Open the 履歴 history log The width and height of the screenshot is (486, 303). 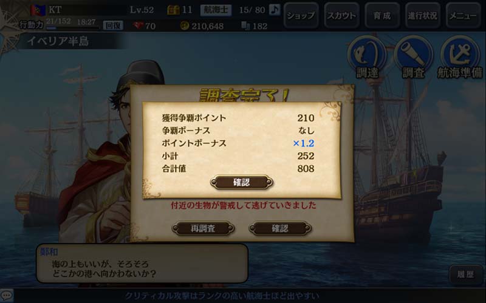(465, 274)
